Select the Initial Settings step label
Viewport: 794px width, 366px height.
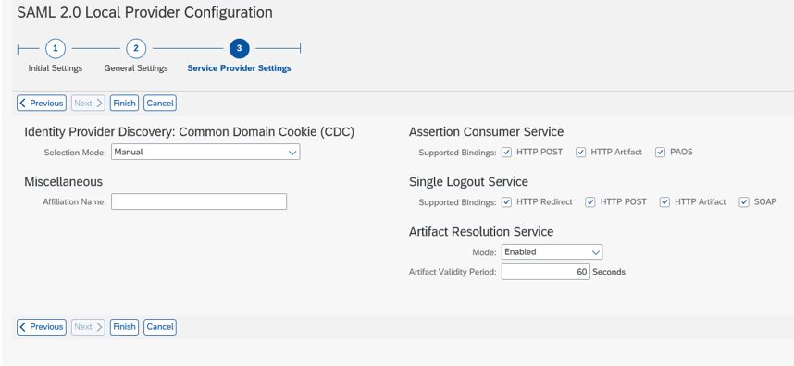tap(56, 68)
